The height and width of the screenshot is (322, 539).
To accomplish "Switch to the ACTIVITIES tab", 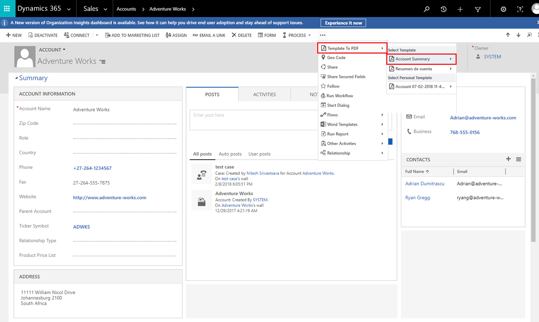I will (264, 95).
